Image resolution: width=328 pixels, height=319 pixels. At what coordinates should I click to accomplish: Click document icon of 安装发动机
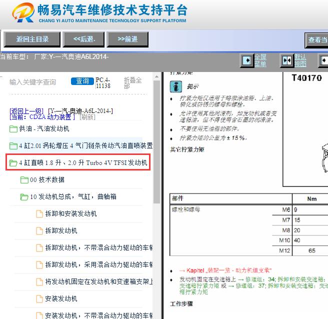coord(39,298)
